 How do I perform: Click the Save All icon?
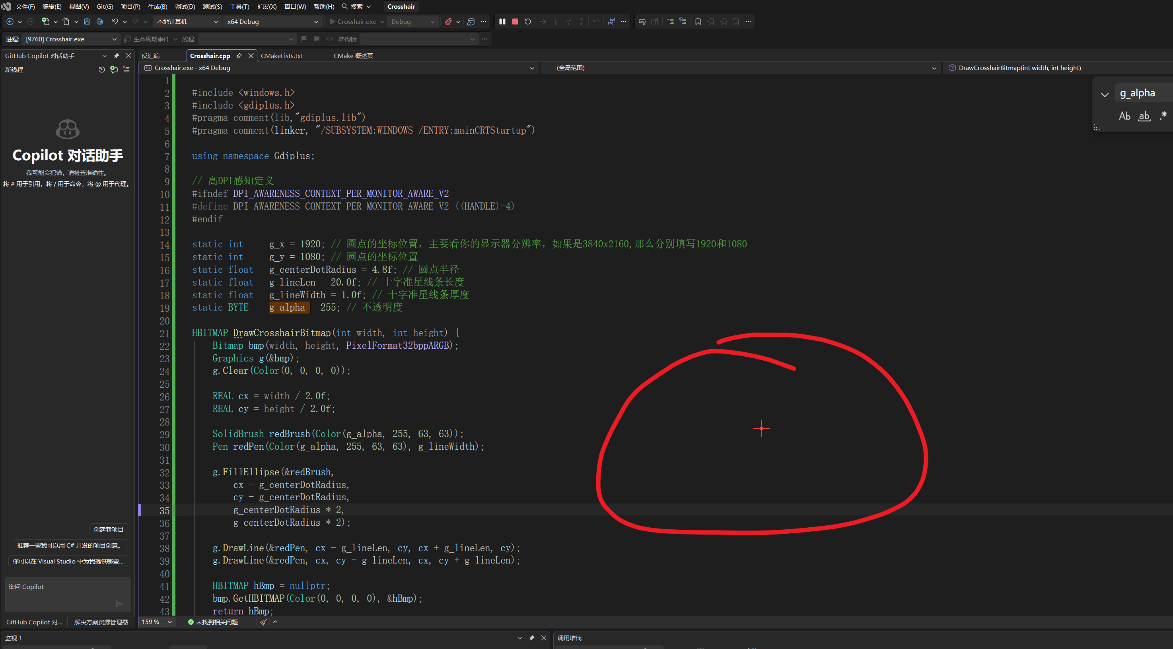coord(100,21)
